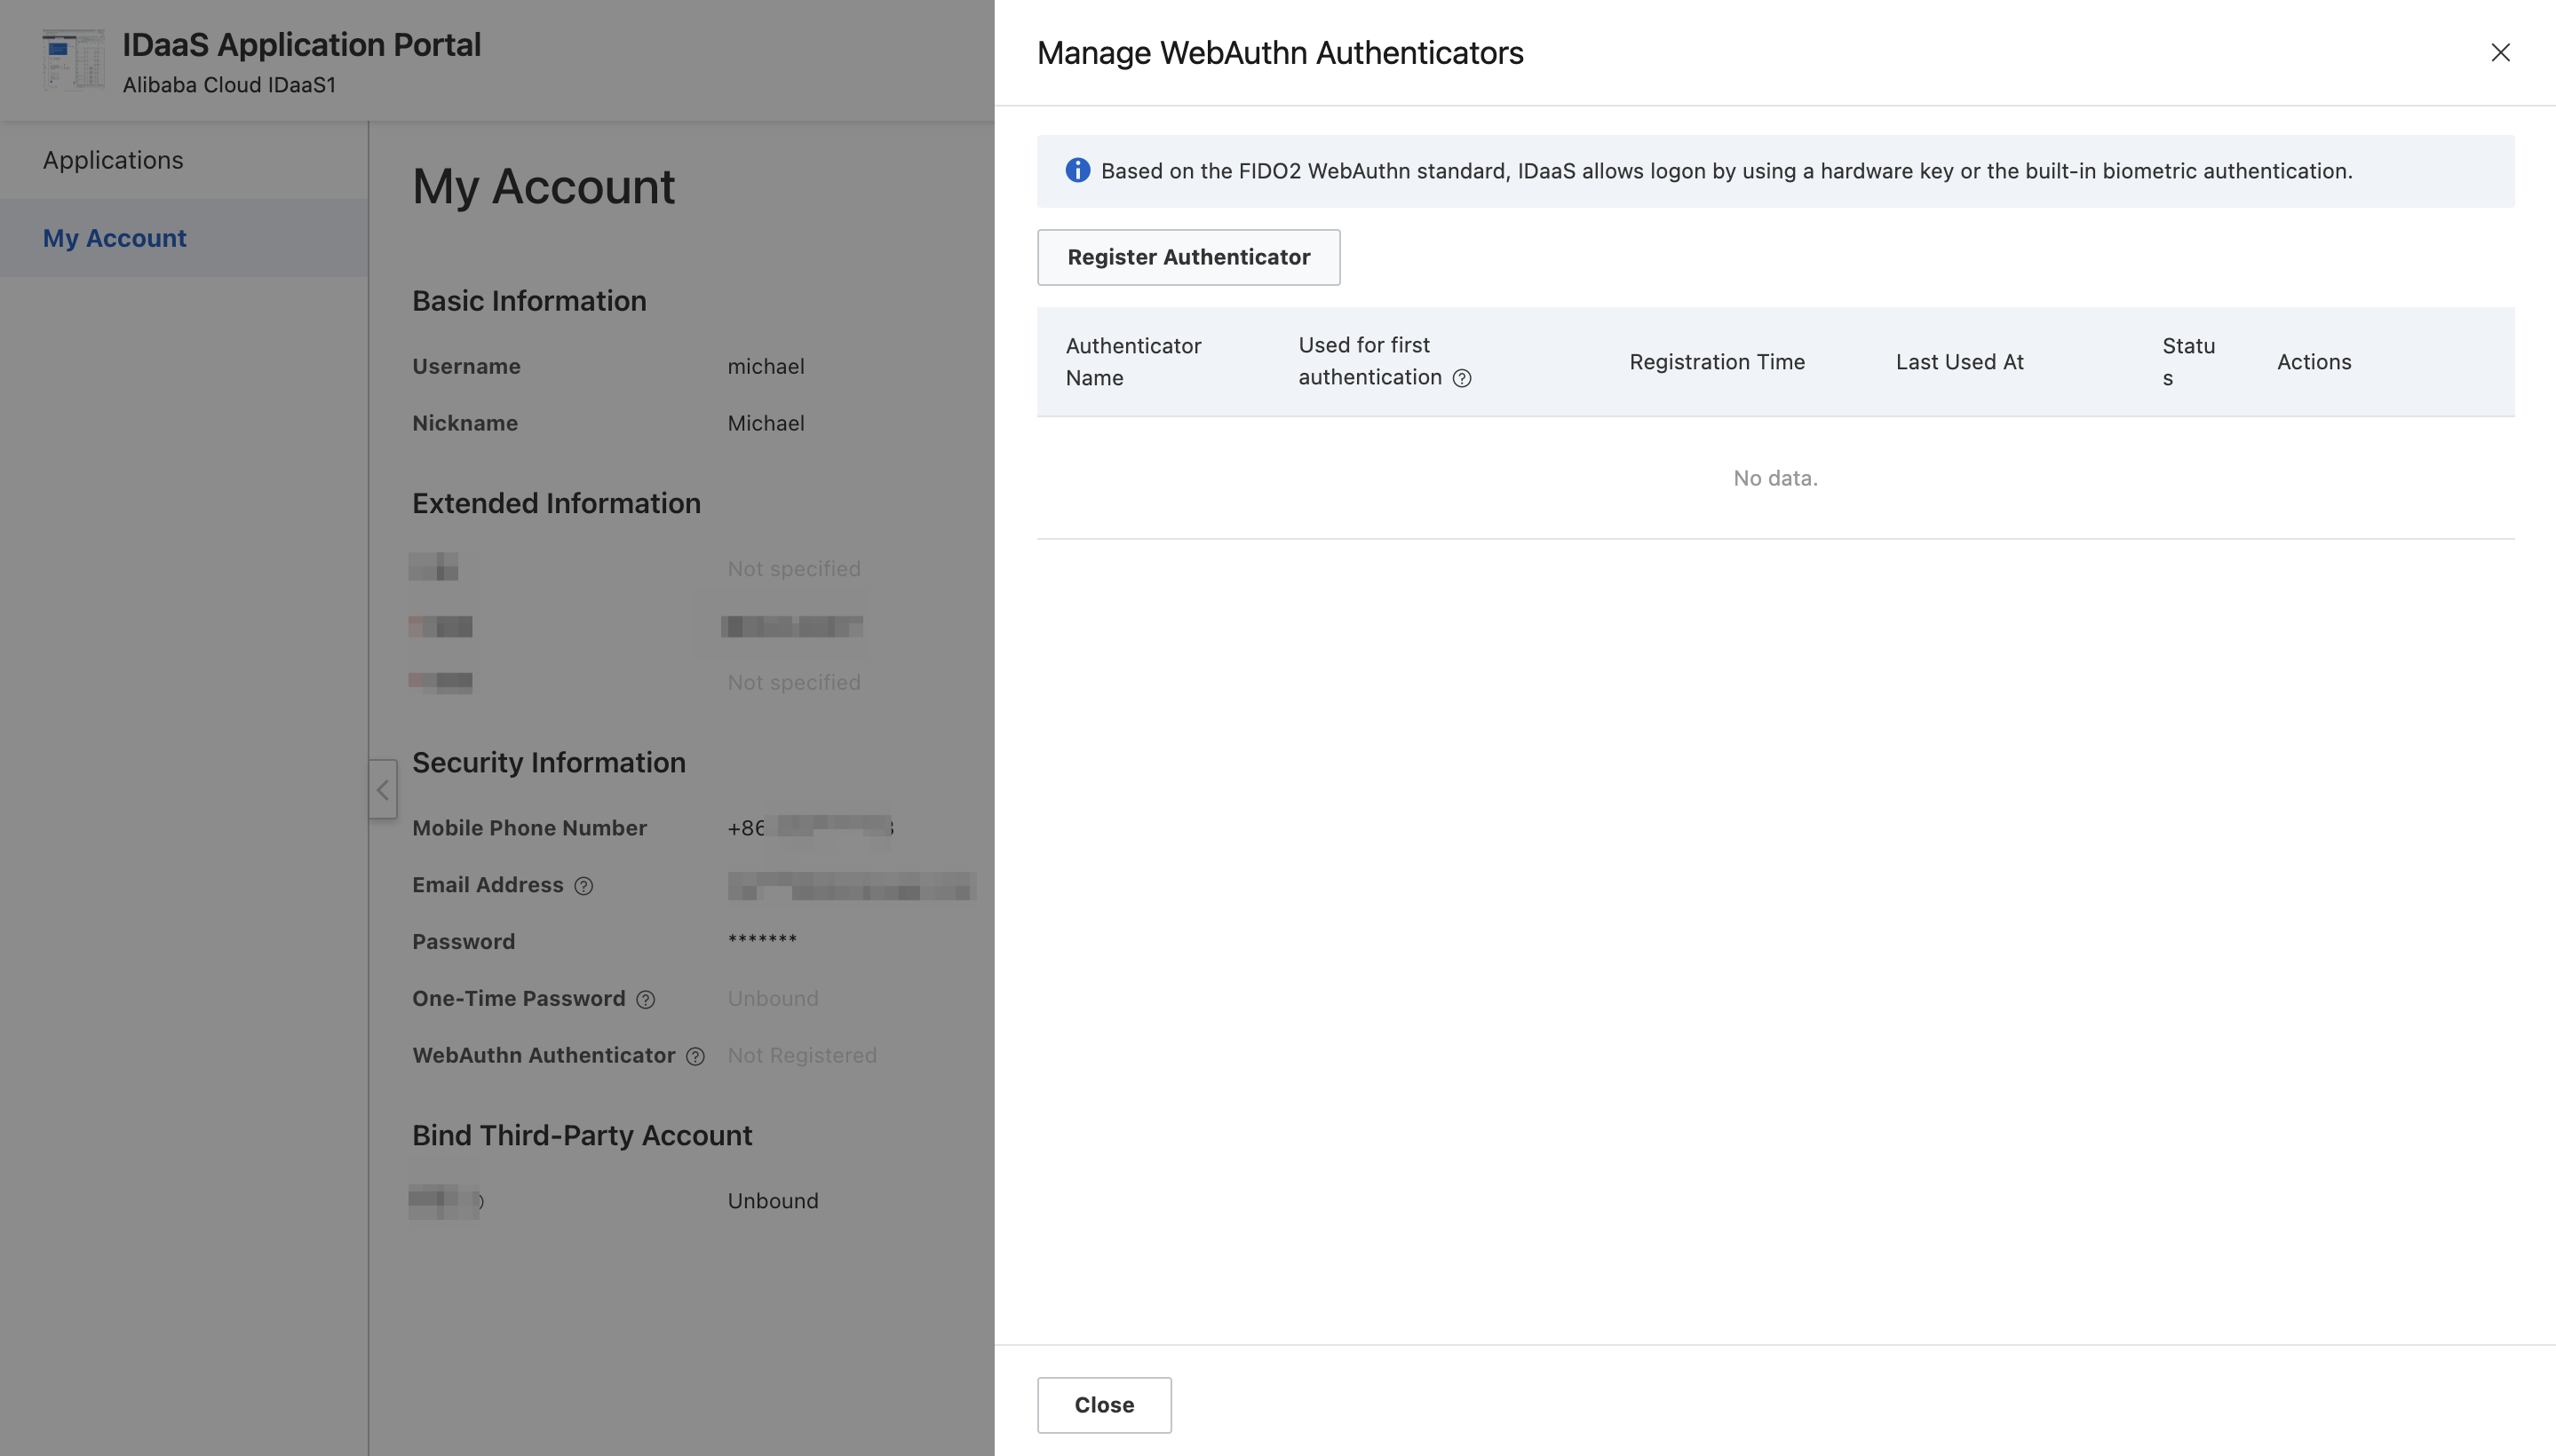The height and width of the screenshot is (1456, 2556).
Task: Click the help icon next to Used for first authentication
Action: [x=1462, y=378]
